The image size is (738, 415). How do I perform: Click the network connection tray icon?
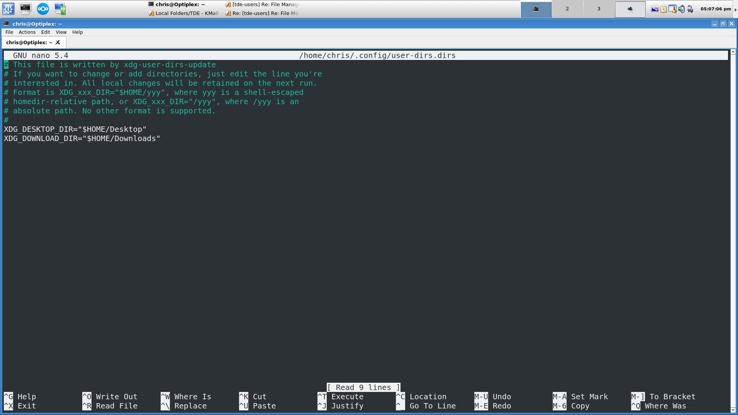point(690,9)
